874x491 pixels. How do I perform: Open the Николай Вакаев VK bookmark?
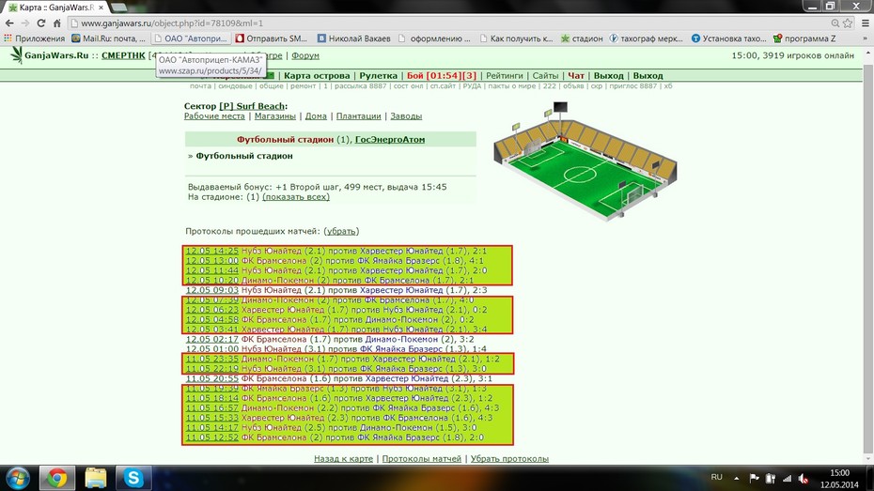coord(354,38)
